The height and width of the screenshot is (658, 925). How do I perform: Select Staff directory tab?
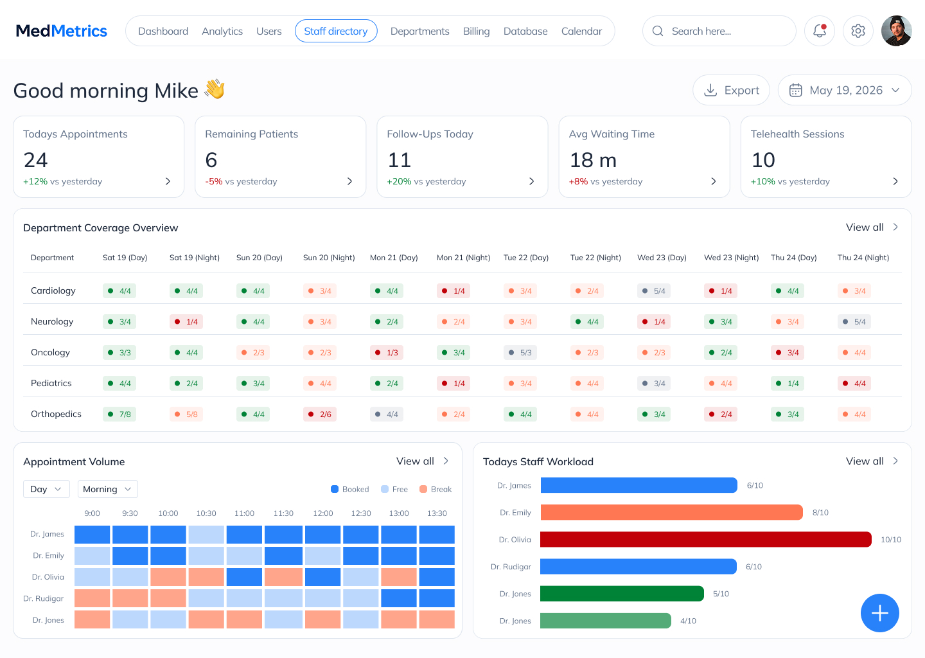[336, 31]
